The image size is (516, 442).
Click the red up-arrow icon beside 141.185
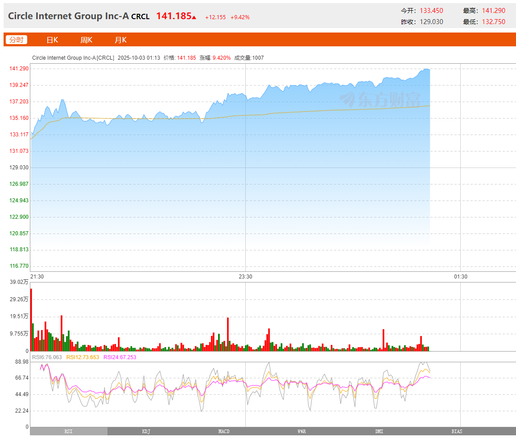coord(194,17)
